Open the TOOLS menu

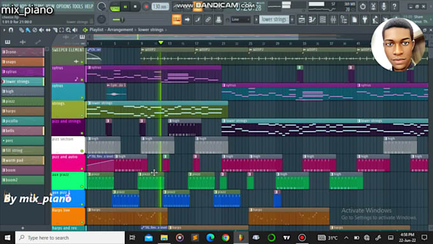tap(77, 6)
